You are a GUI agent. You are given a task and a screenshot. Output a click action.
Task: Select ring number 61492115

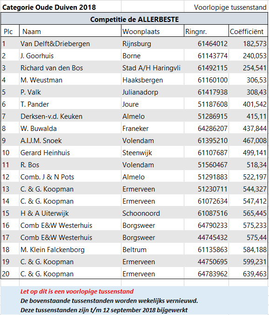[x=213, y=68]
